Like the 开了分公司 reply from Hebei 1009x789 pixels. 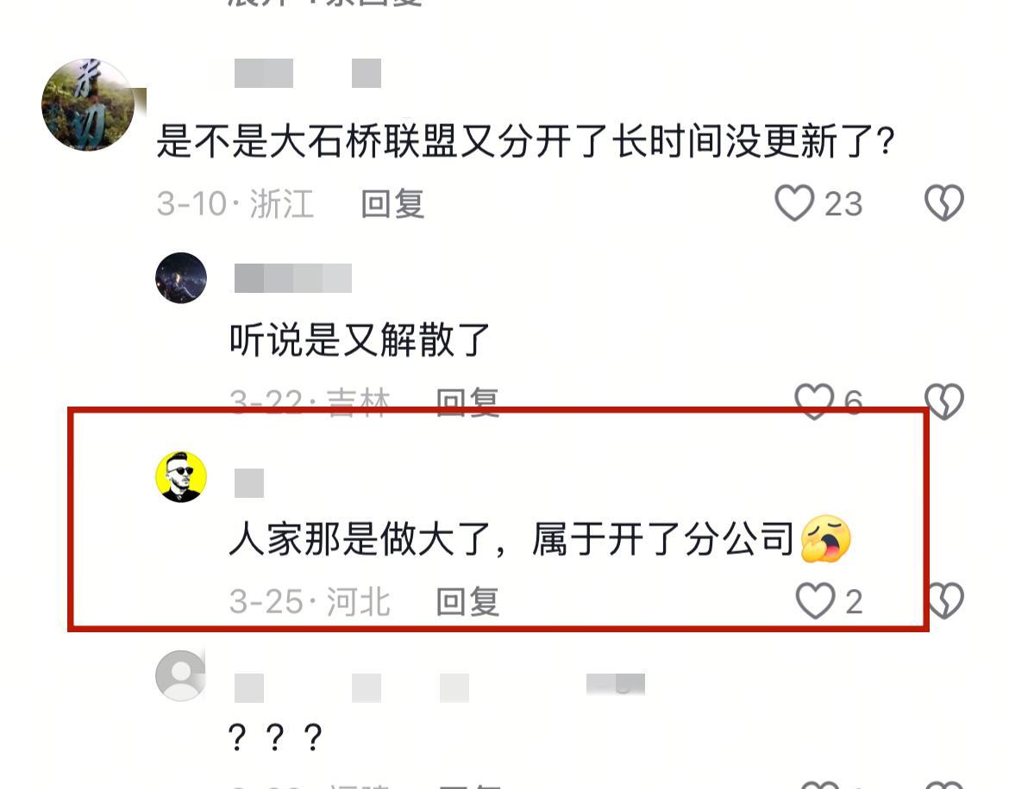815,600
